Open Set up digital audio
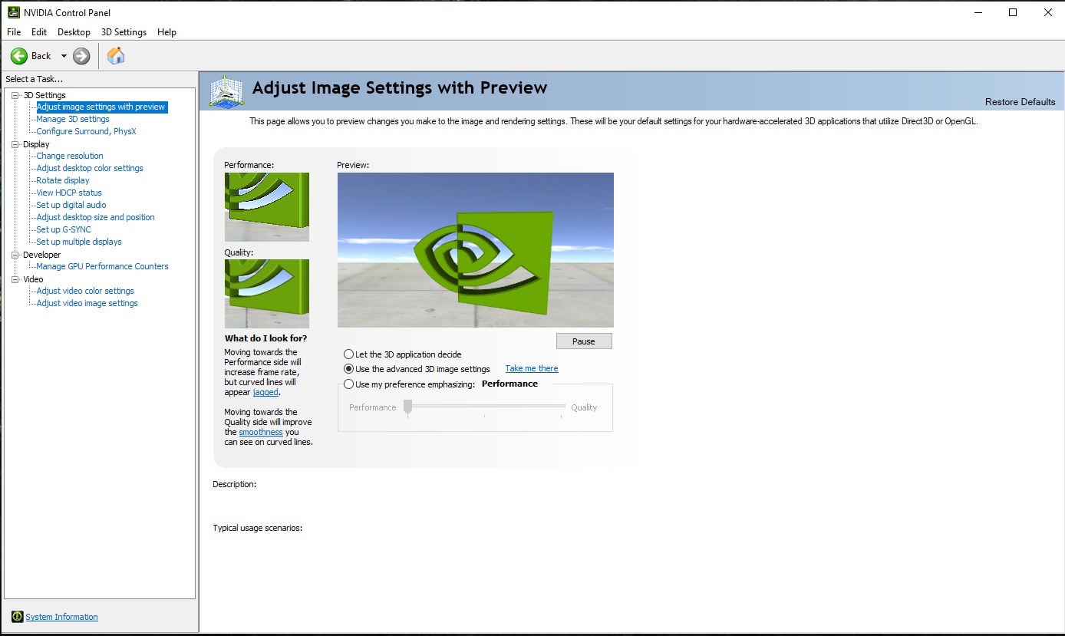The image size is (1065, 636). pyautogui.click(x=71, y=206)
